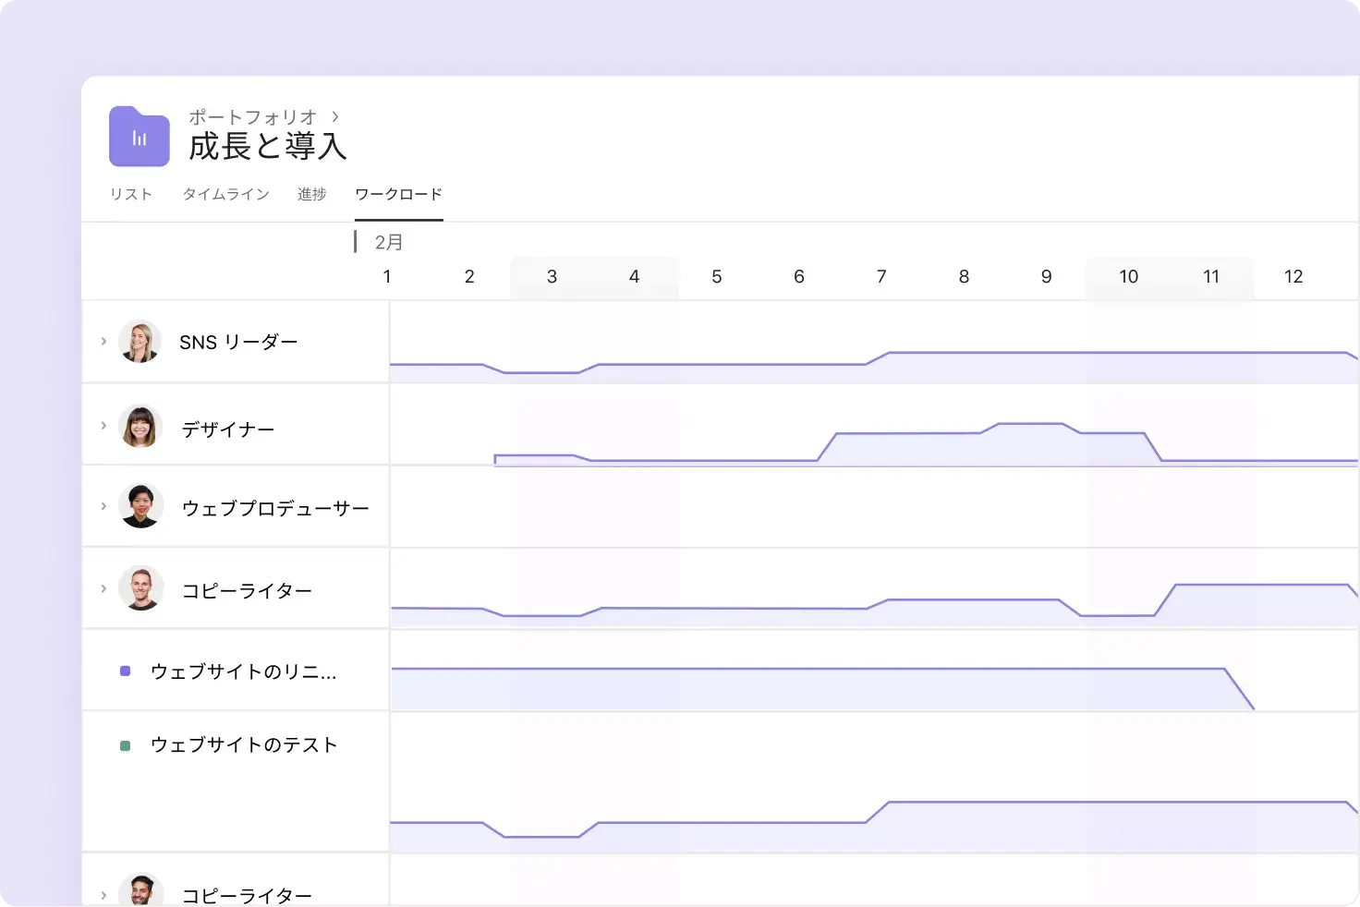The height and width of the screenshot is (907, 1360).
Task: Click the デザイナー avatar photo
Action: click(140, 426)
